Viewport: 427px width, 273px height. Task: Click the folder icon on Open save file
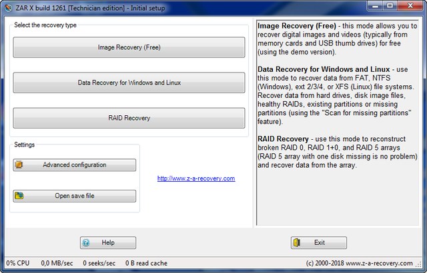pos(19,196)
